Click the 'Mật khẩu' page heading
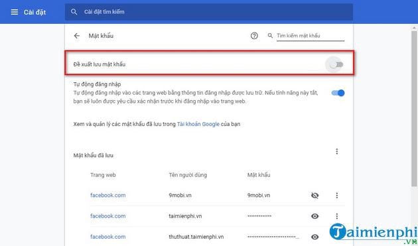 (101, 36)
